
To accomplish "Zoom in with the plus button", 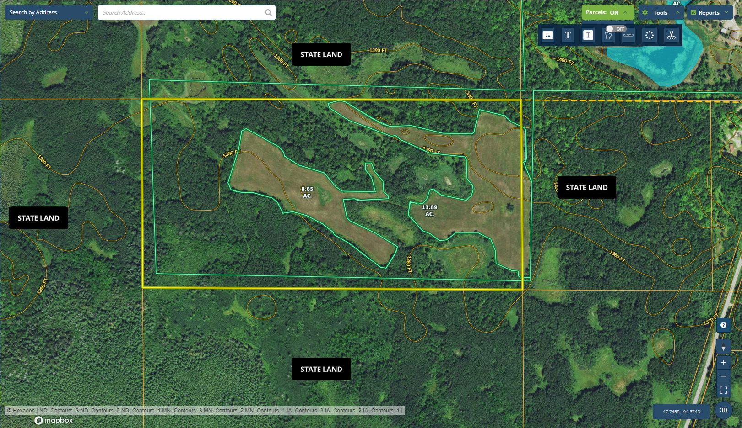I will [723, 363].
